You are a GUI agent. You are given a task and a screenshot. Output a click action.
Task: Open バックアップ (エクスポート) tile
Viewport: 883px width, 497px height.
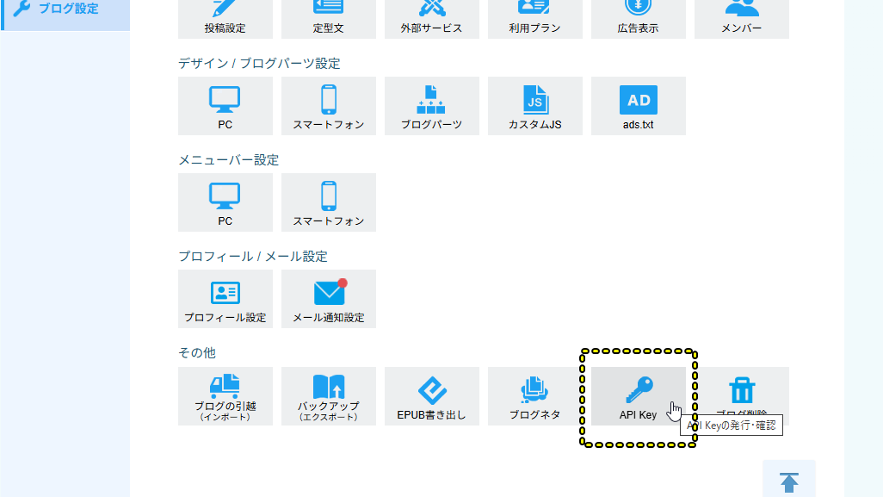pyautogui.click(x=328, y=396)
